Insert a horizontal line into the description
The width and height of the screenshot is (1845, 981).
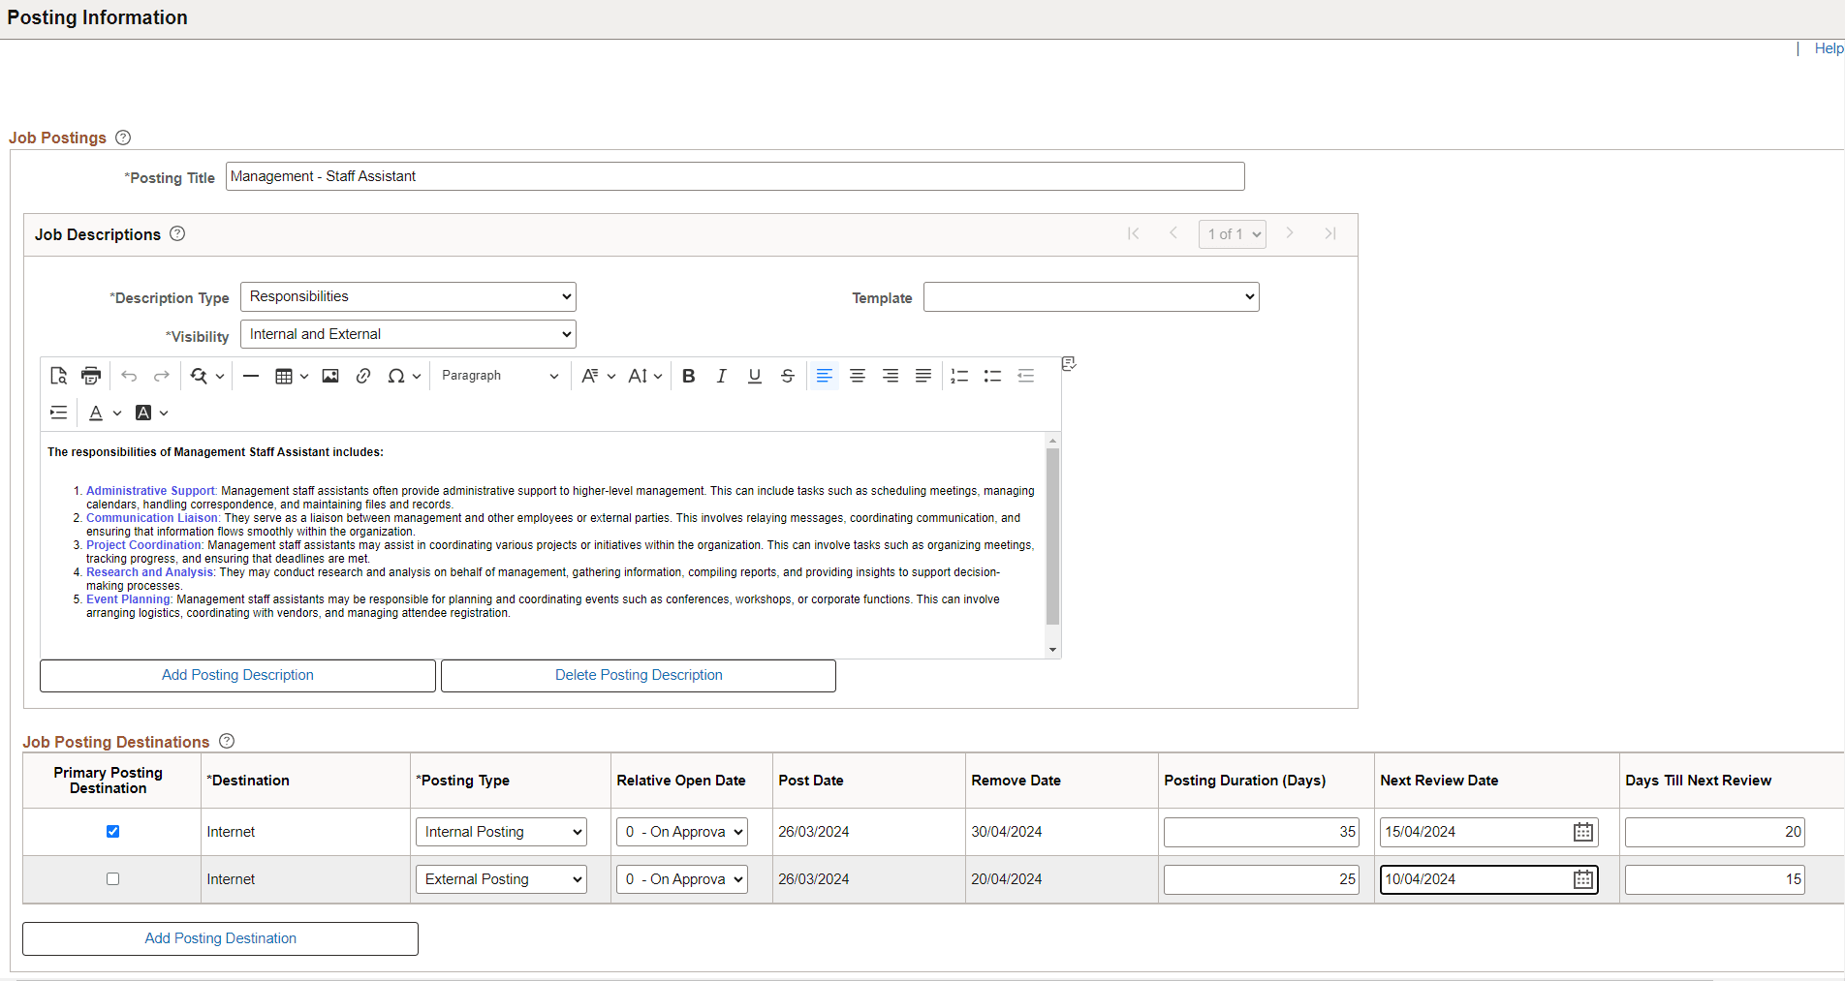tap(251, 376)
